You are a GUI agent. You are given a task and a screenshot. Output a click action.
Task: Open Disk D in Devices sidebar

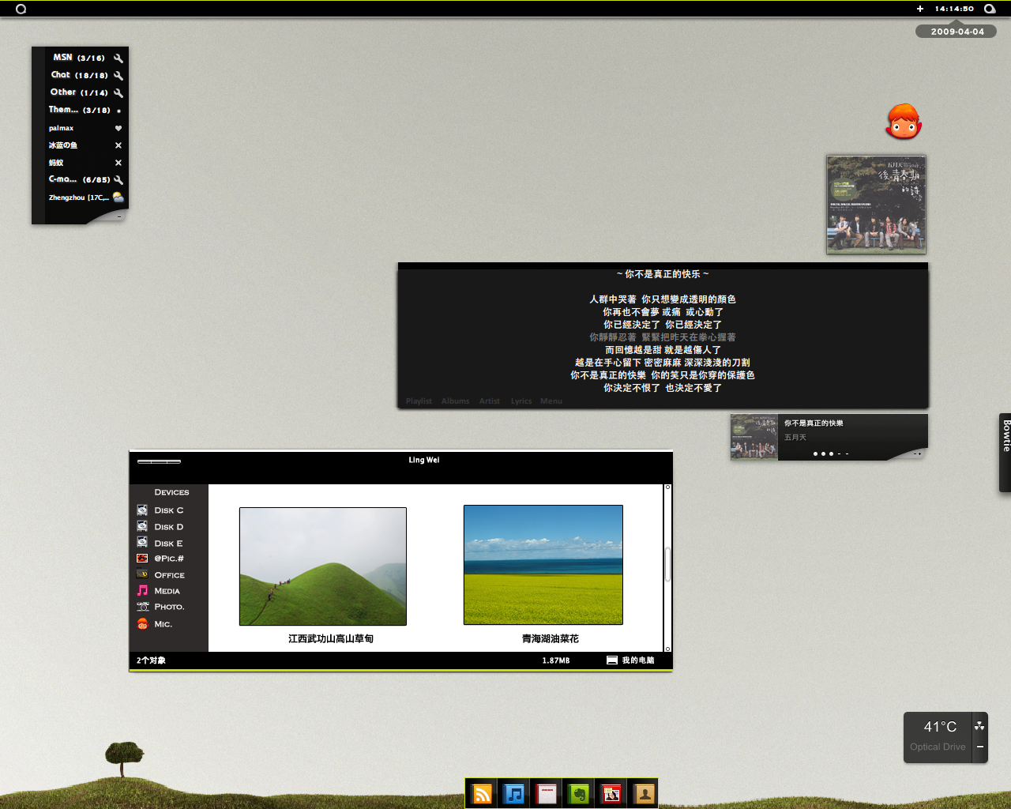[x=160, y=527]
